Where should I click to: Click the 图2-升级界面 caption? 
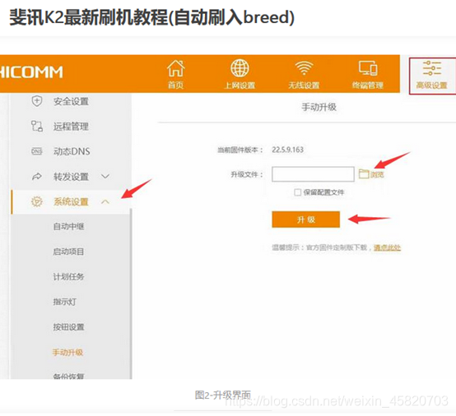(223, 395)
